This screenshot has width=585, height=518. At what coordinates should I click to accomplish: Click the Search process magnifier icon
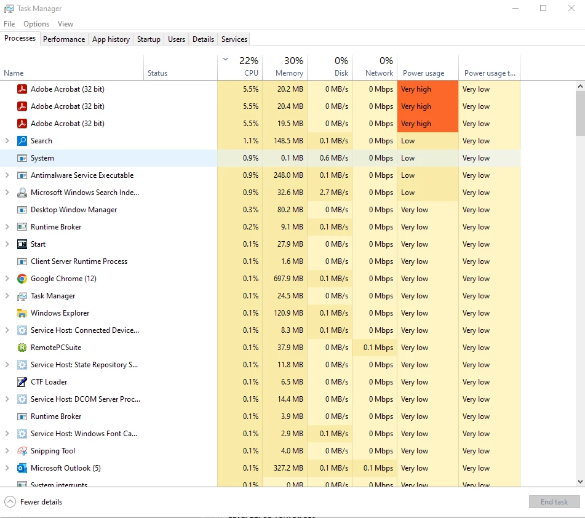(22, 141)
